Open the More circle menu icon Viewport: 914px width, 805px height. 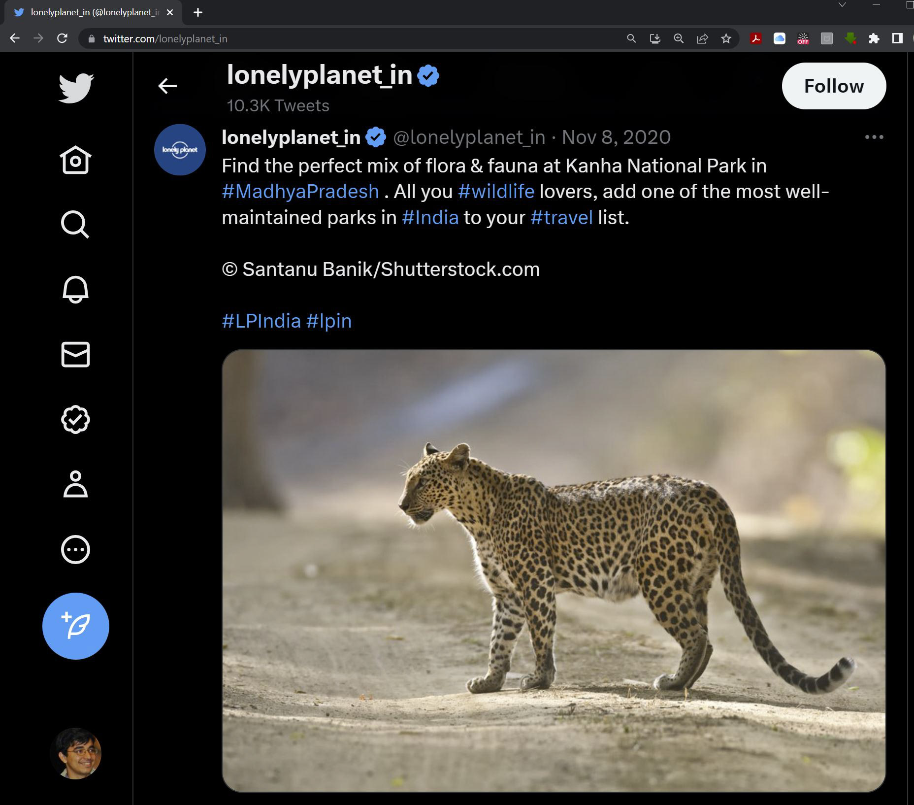[x=75, y=549]
